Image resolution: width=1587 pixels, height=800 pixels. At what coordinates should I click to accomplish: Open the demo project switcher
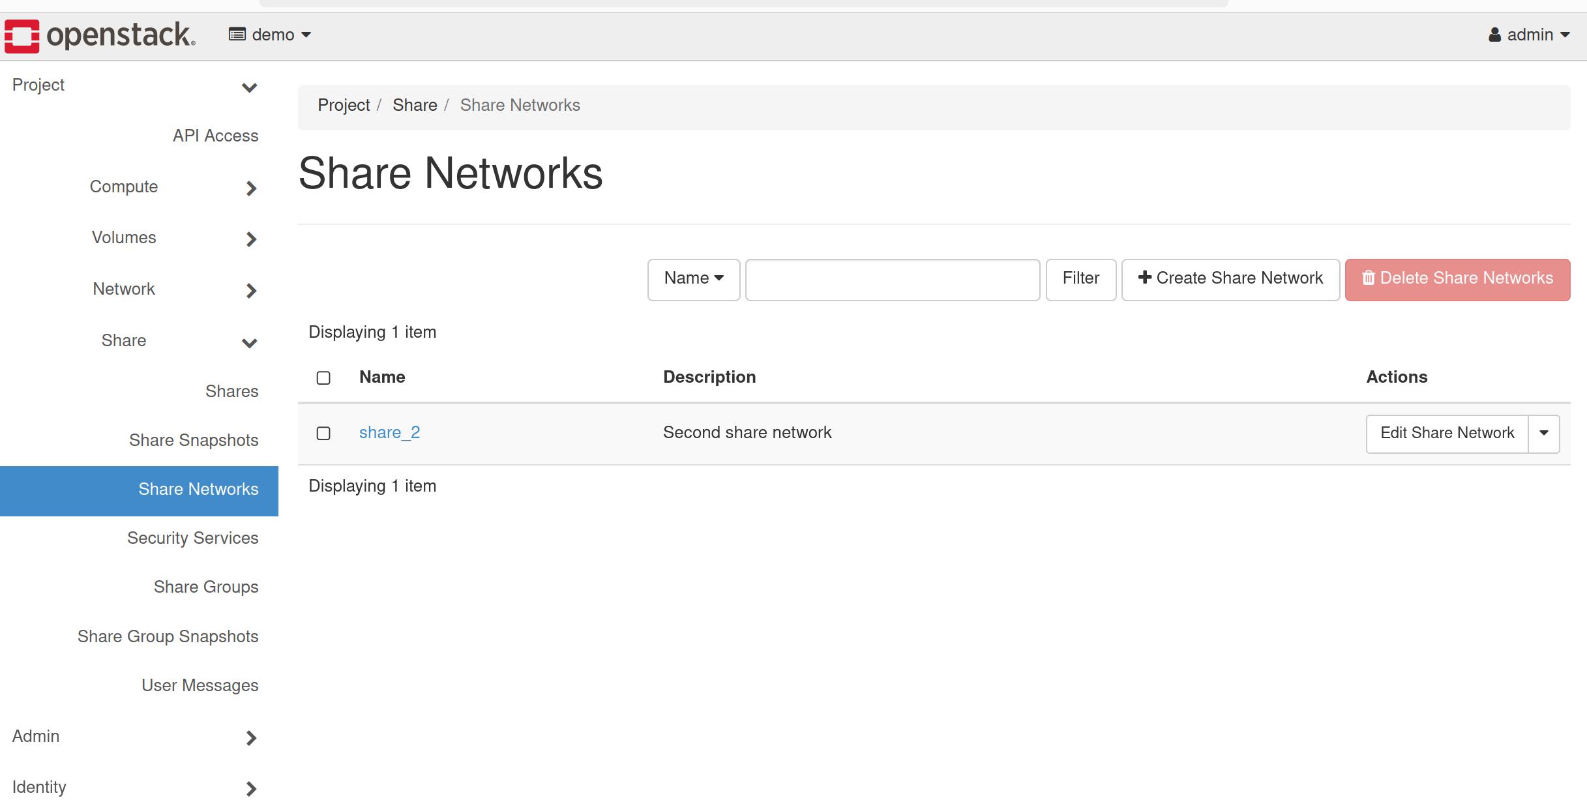(x=270, y=35)
